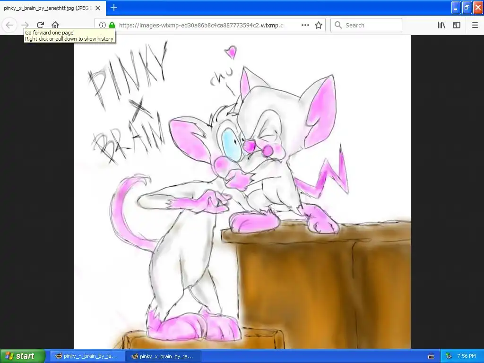The height and width of the screenshot is (363, 484).
Task: Click the search magnifier icon
Action: 338,25
